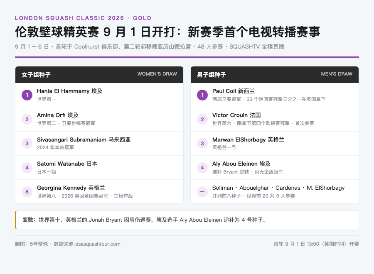
Task: Select the name Aly Abou Eleinen 埃及 in men's draw
Action: pyautogui.click(x=241, y=164)
